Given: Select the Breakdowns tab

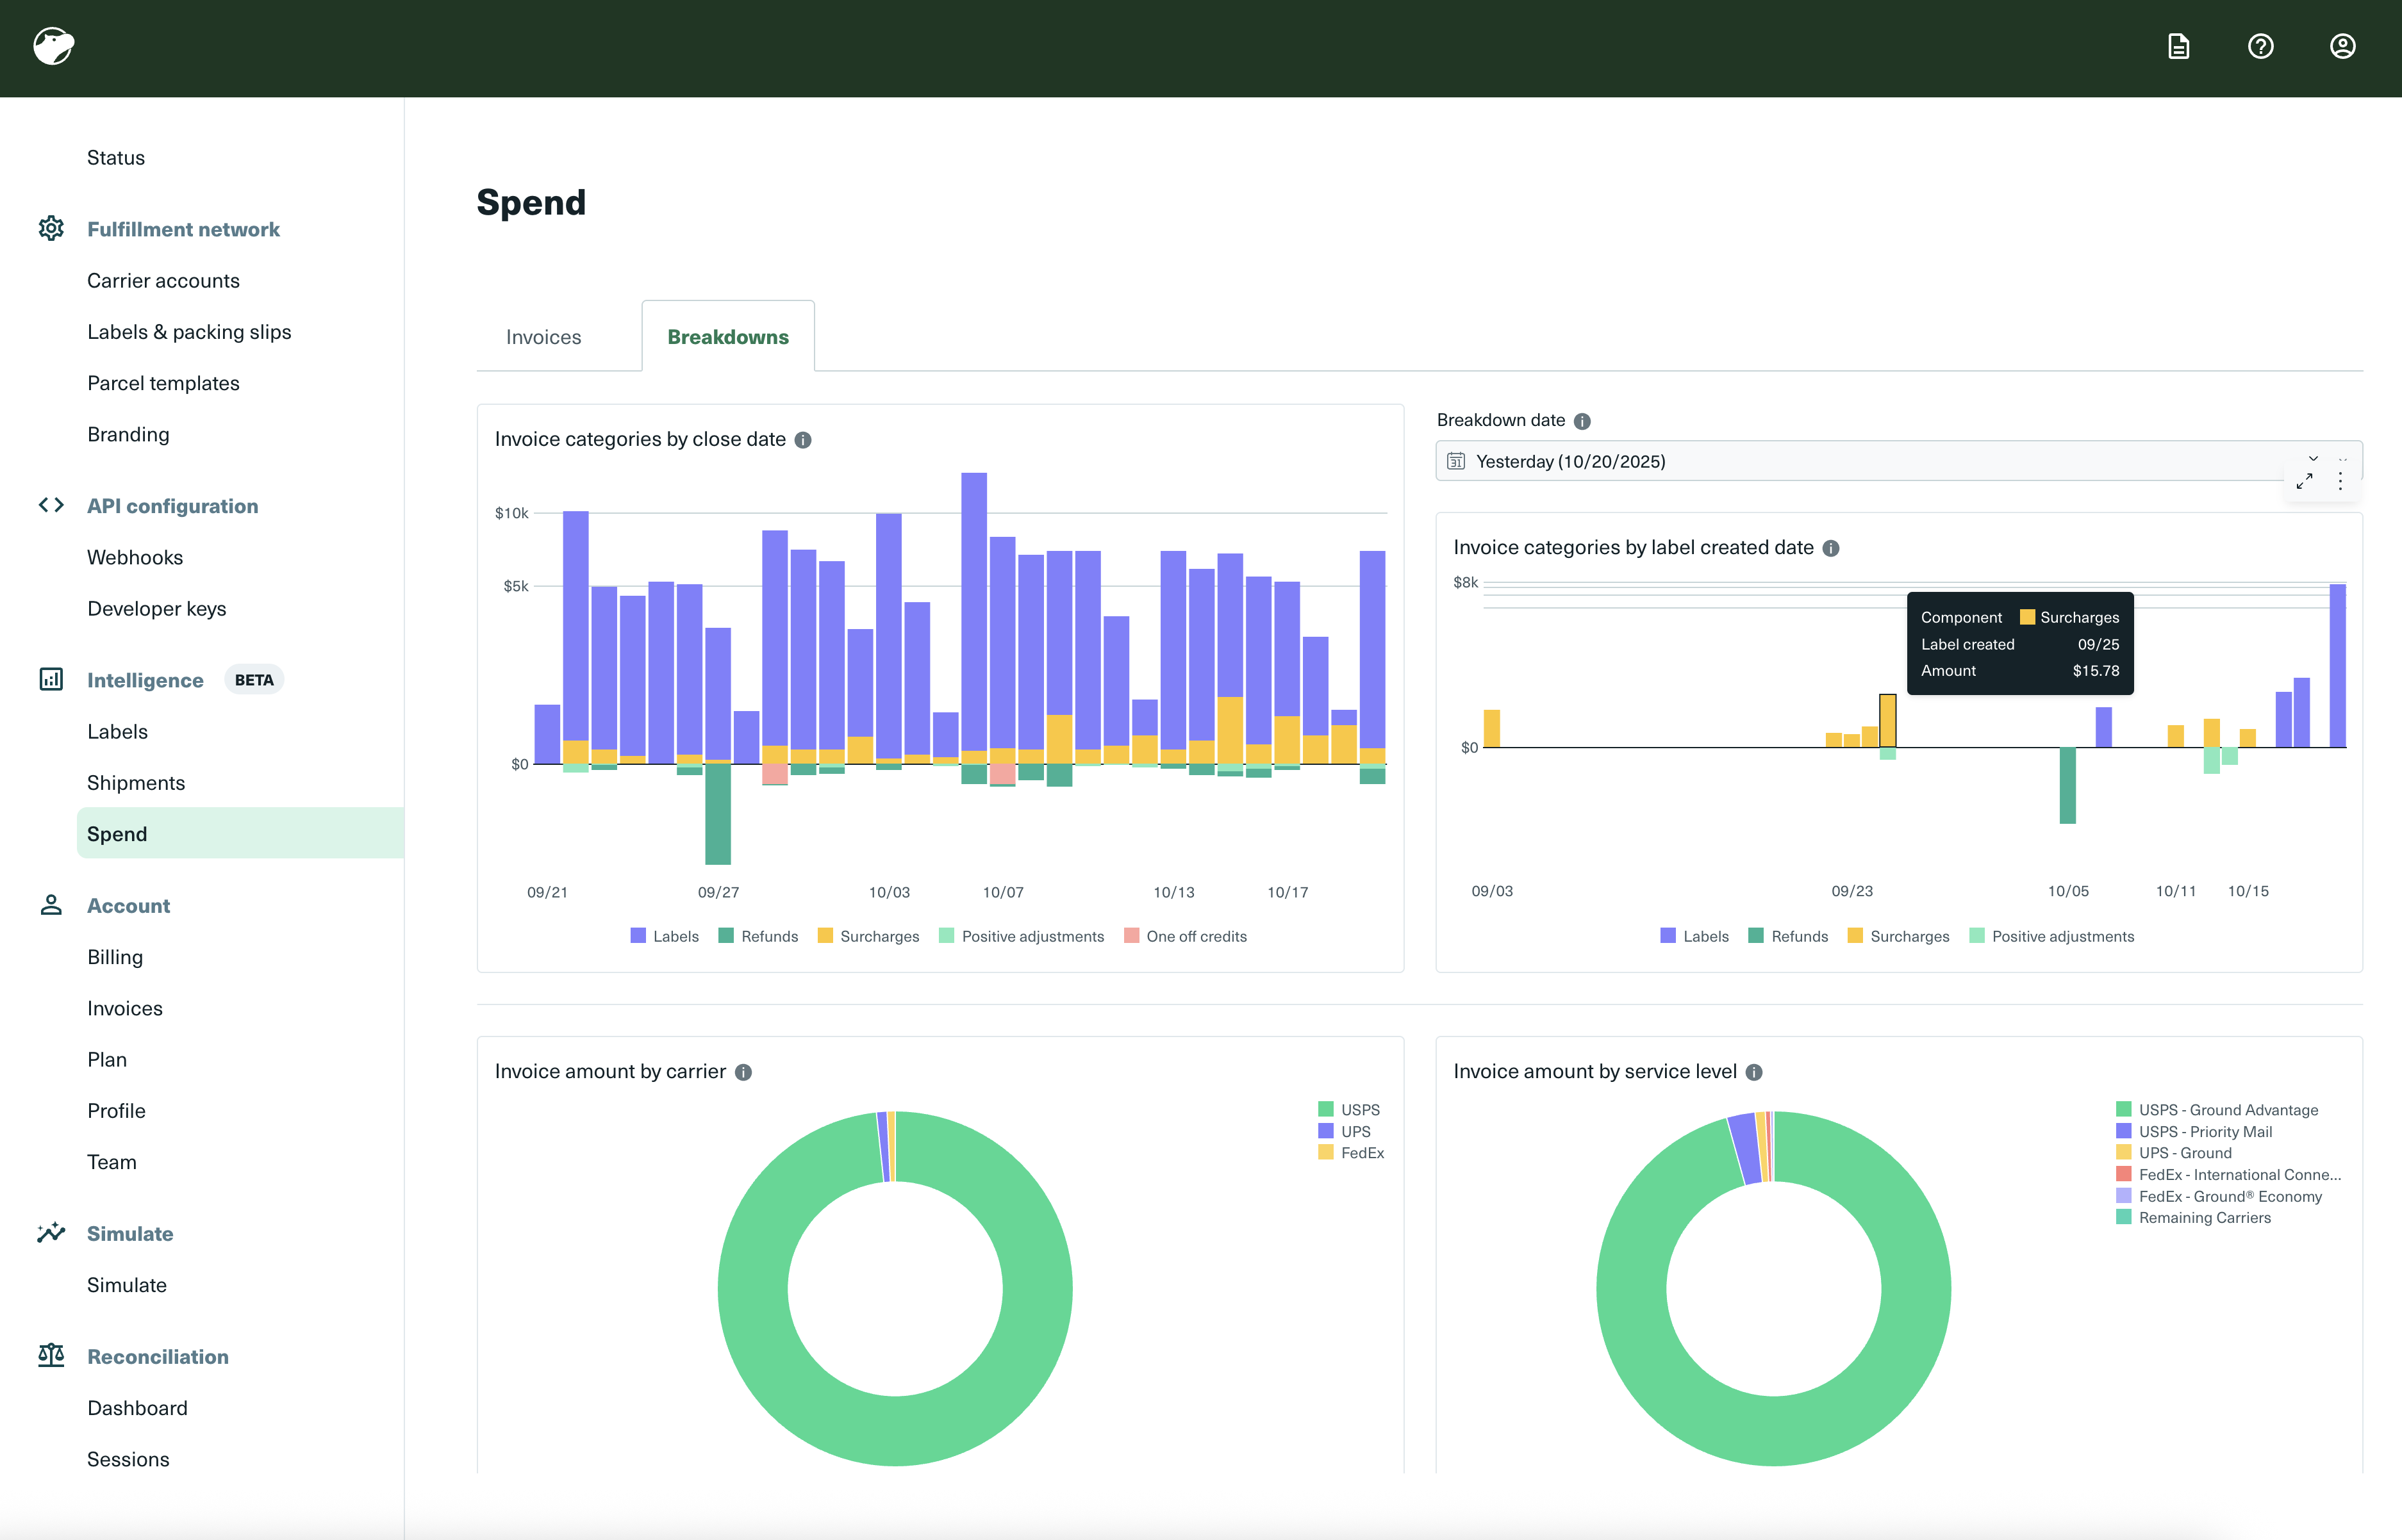Looking at the screenshot, I should click(x=727, y=337).
